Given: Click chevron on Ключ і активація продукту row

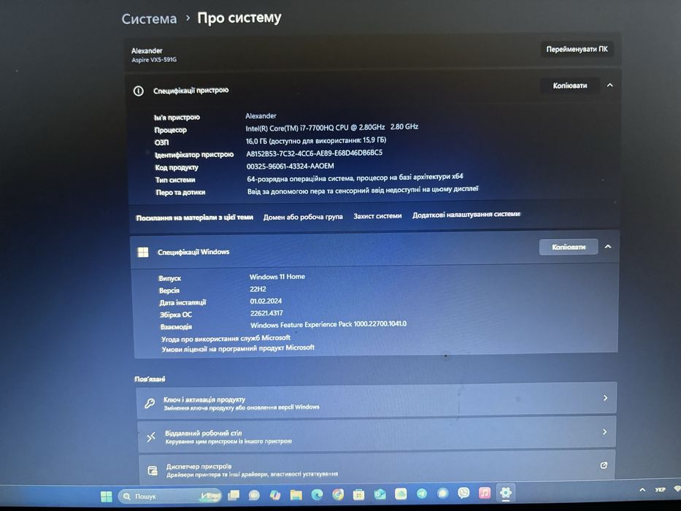Looking at the screenshot, I should (605, 398).
